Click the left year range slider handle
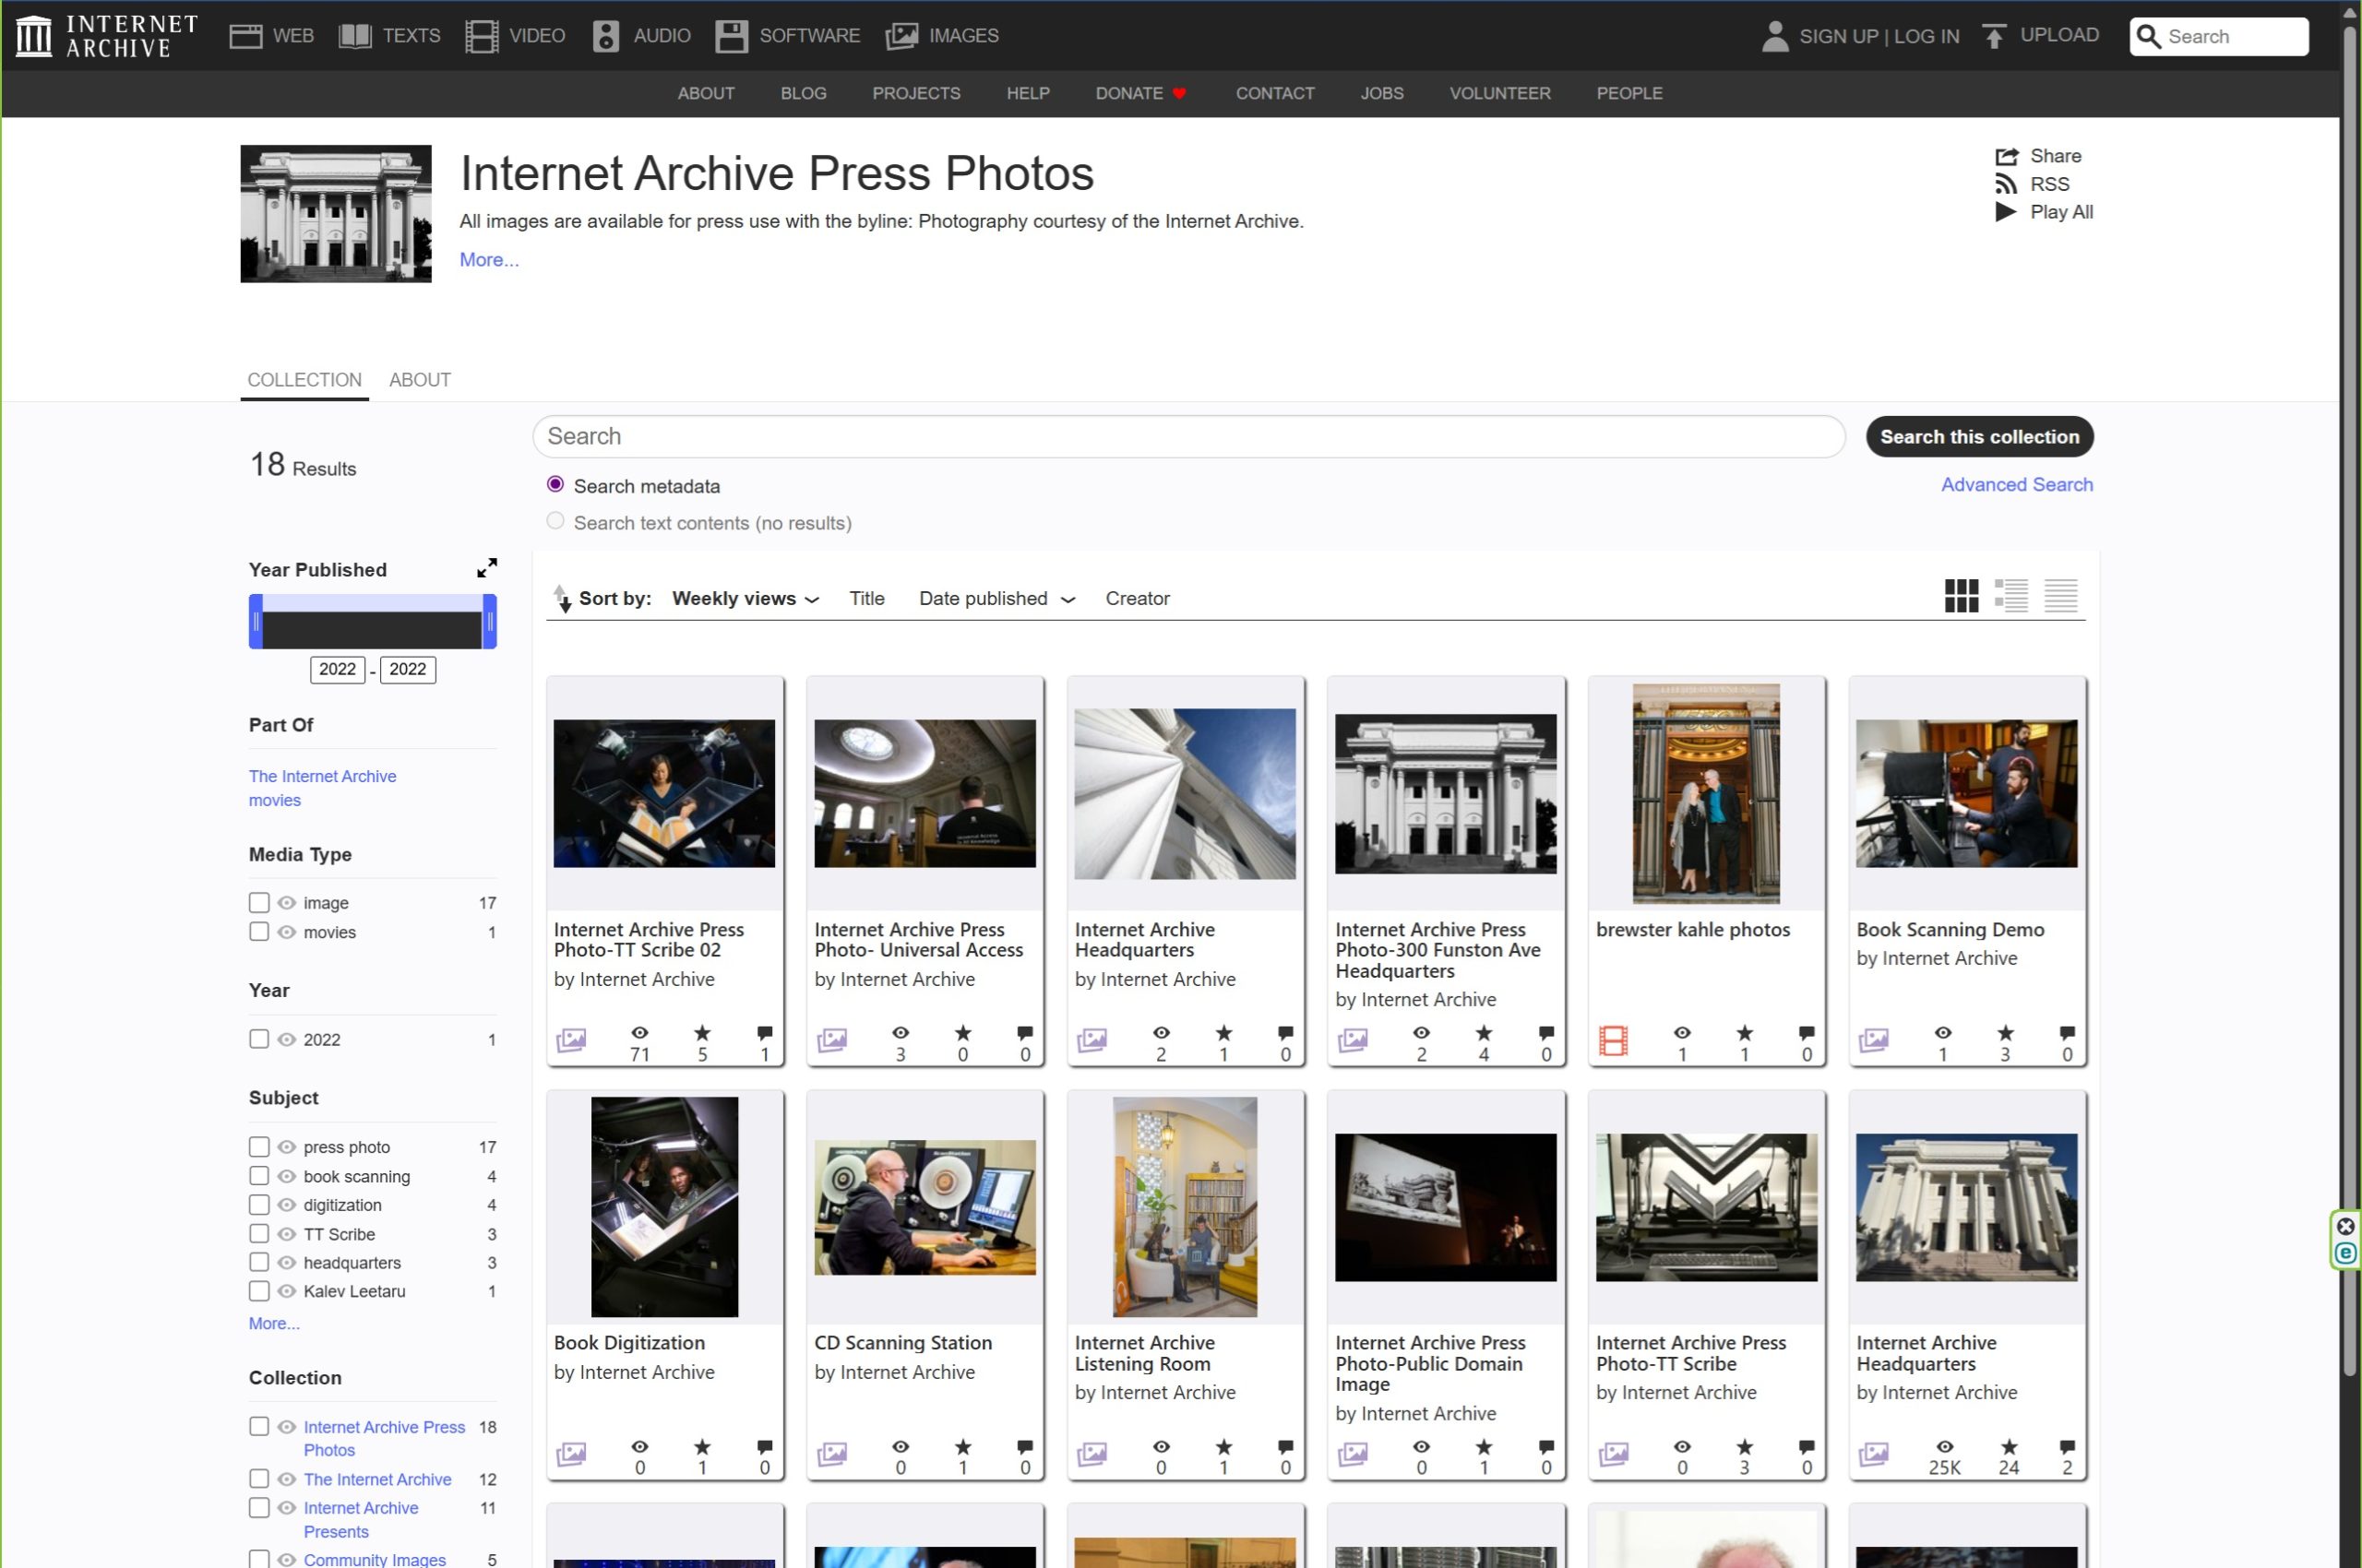The width and height of the screenshot is (2362, 1568). click(x=256, y=621)
